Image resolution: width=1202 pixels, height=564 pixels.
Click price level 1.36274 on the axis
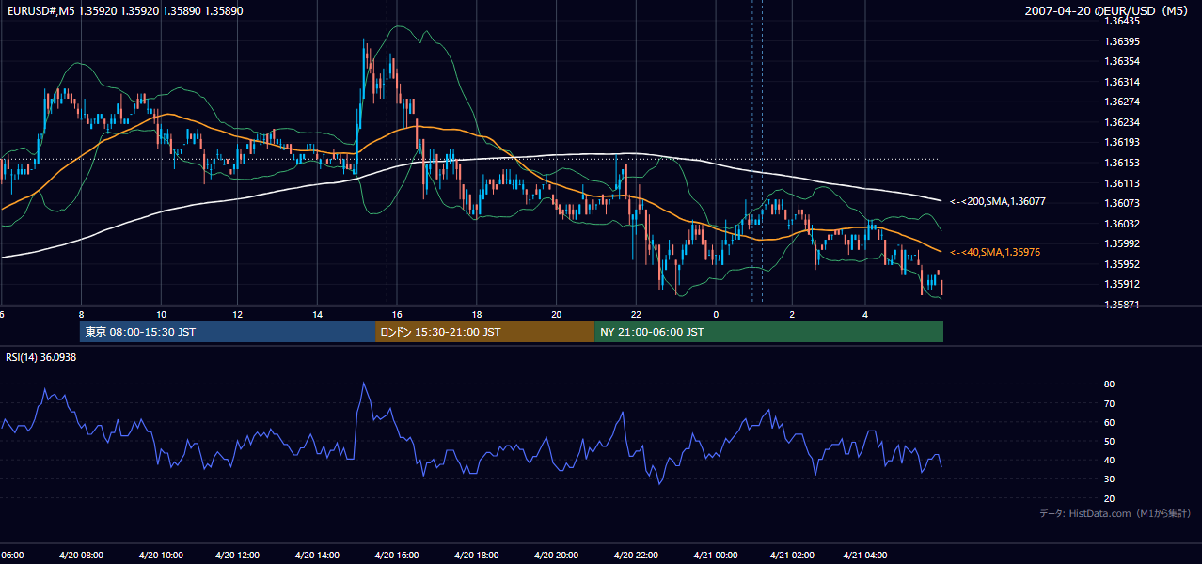(1123, 102)
